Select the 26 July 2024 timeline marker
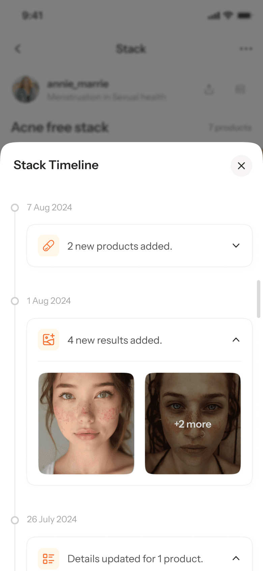 coord(15,520)
